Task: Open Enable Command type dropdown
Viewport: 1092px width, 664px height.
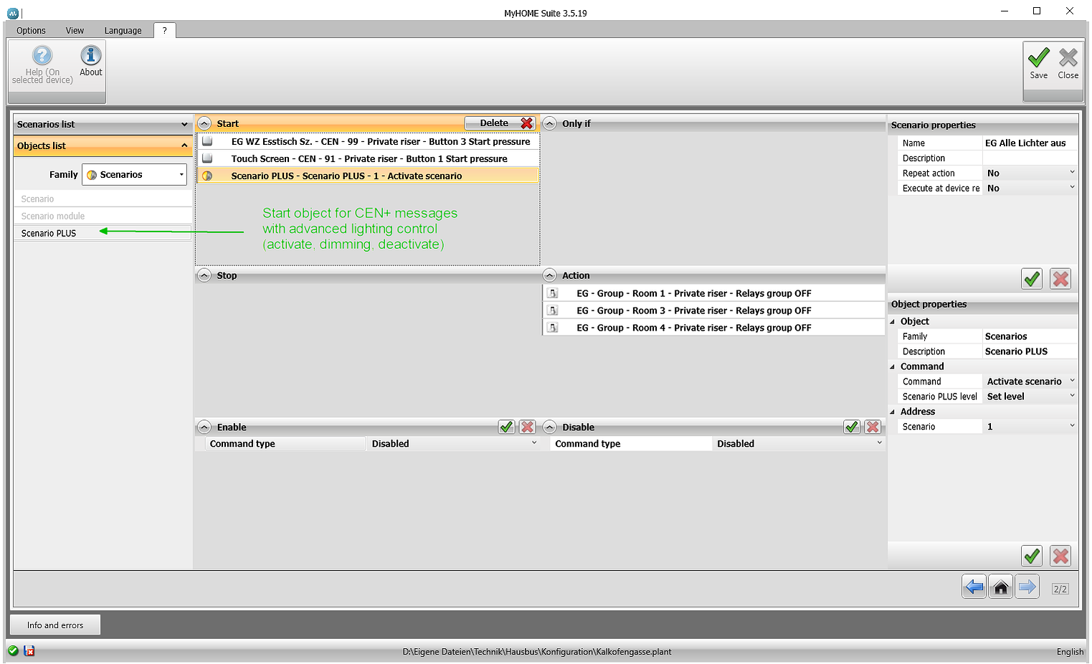Action: pyautogui.click(x=534, y=443)
